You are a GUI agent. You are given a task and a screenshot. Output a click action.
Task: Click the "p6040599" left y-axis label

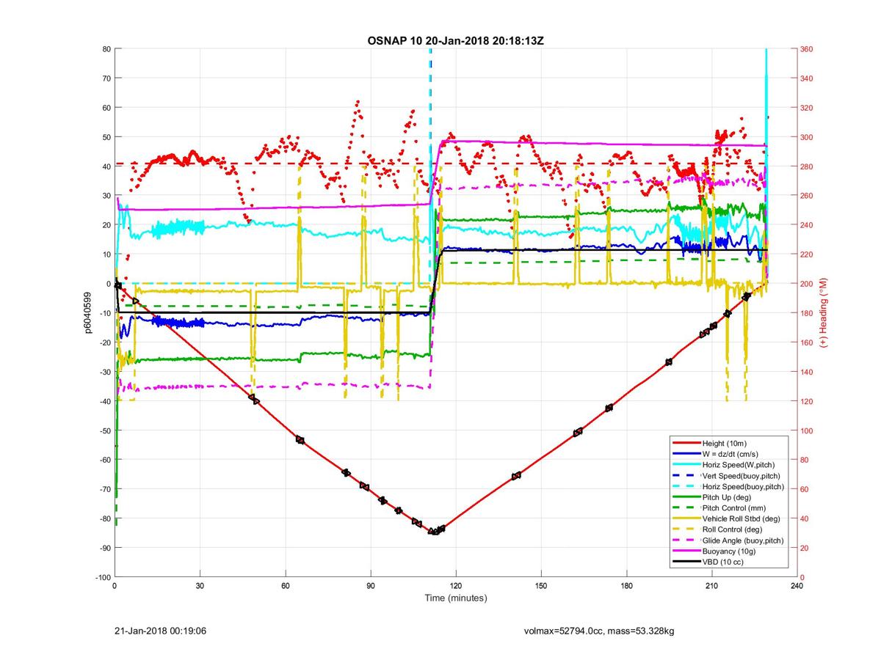tap(87, 313)
